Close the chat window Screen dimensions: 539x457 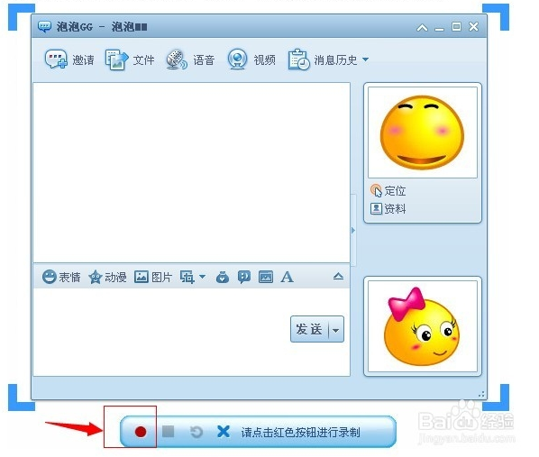pos(474,26)
